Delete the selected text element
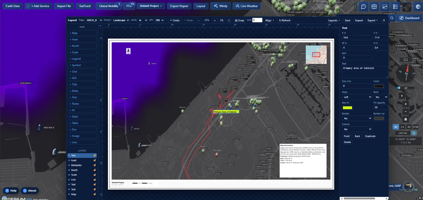The height and width of the screenshot is (200, 423). pyautogui.click(x=347, y=142)
